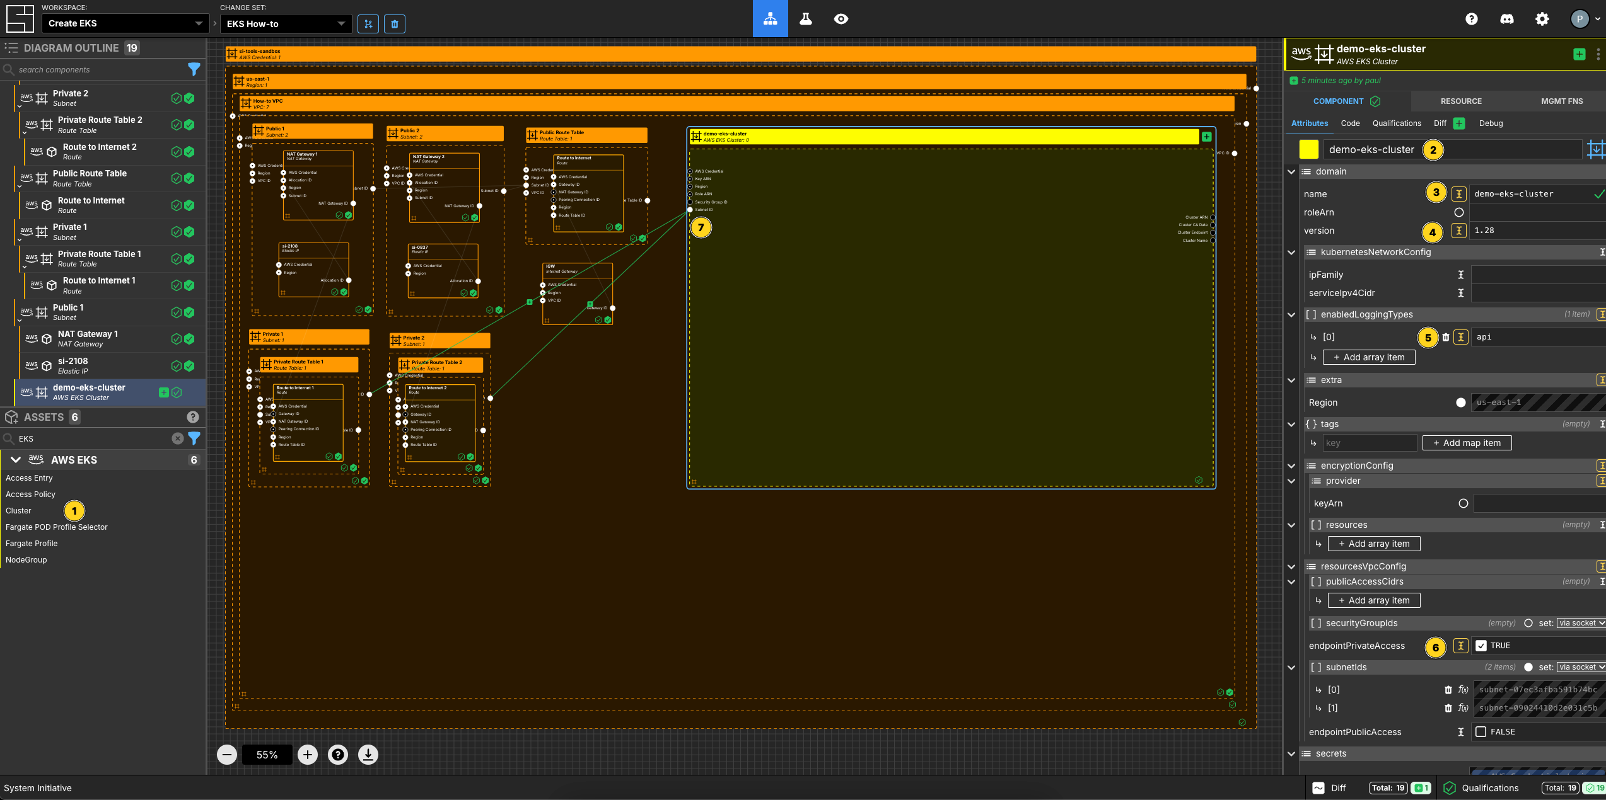Switch to the Resource tab
The image size is (1606, 800).
[1461, 101]
